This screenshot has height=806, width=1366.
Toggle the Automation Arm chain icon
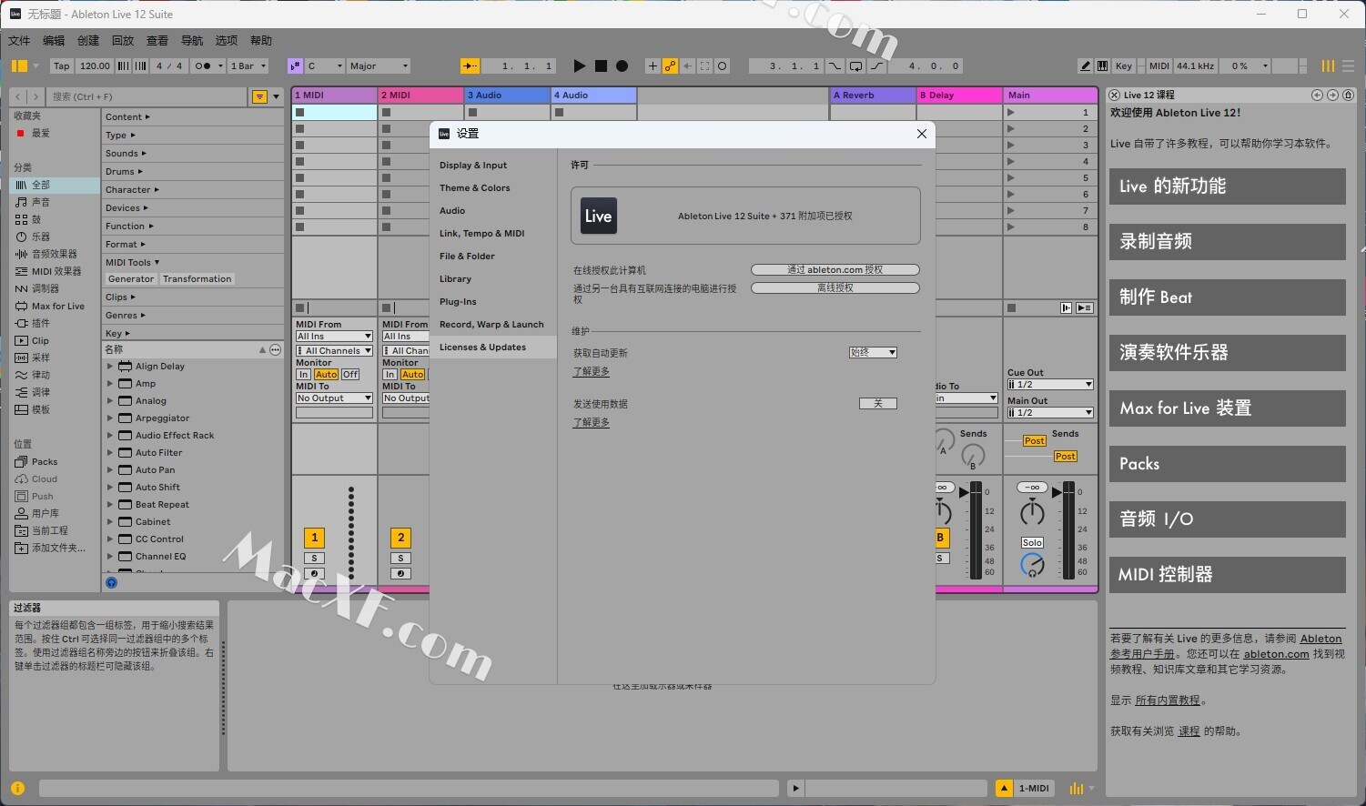point(670,65)
